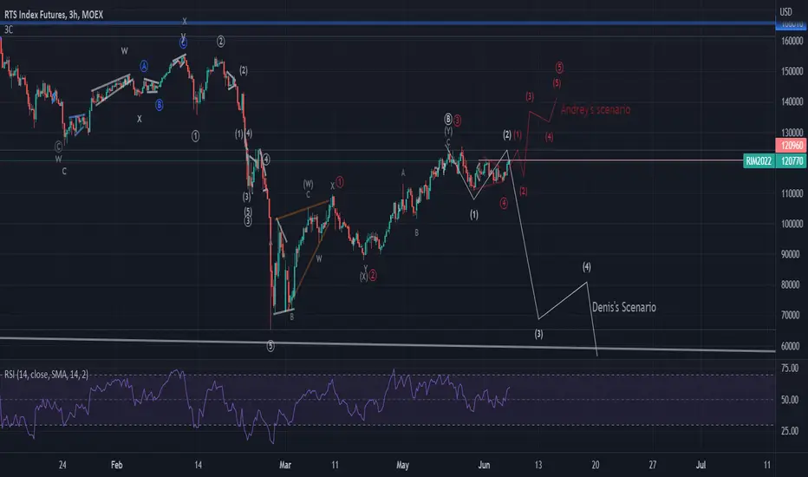Image resolution: width=808 pixels, height=477 pixels.
Task: Click the 20 date label on time axis
Action: 596,465
